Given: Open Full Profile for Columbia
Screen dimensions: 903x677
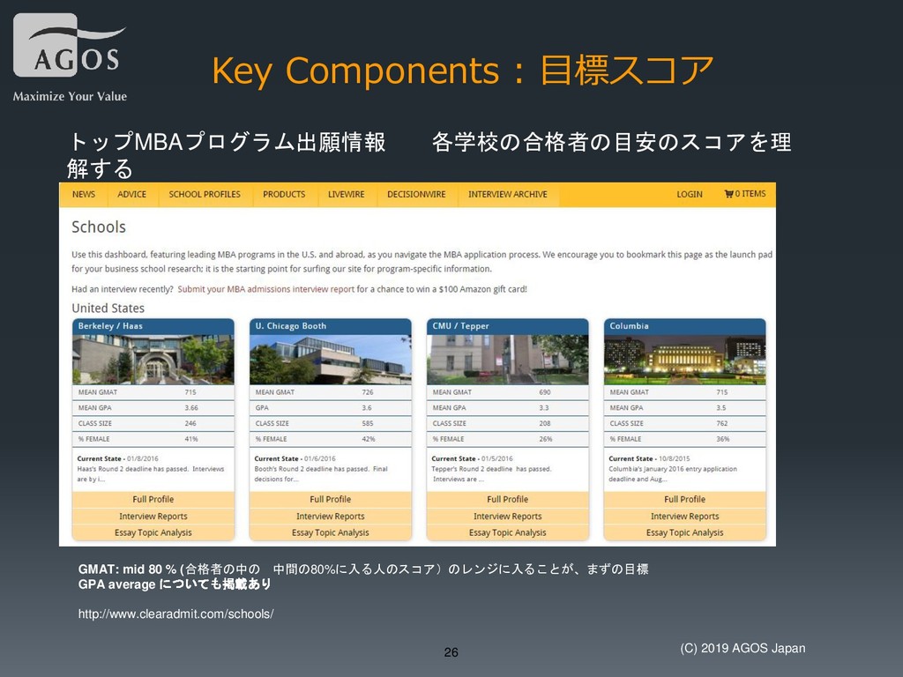Looking at the screenshot, I should click(x=684, y=500).
